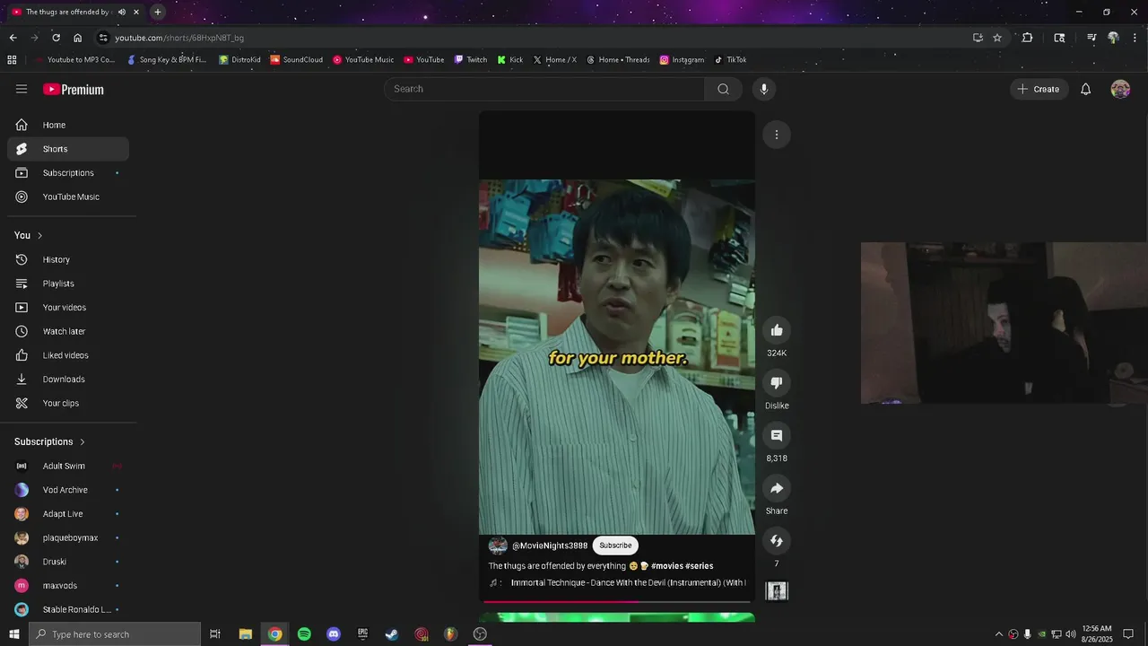Open Chrome media controls icon
The image size is (1148, 646).
[1091, 38]
